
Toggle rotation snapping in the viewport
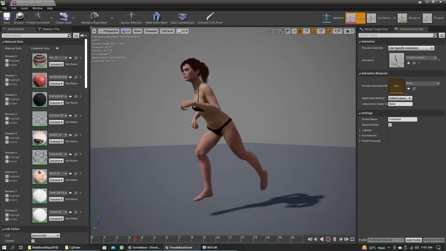tap(314, 31)
